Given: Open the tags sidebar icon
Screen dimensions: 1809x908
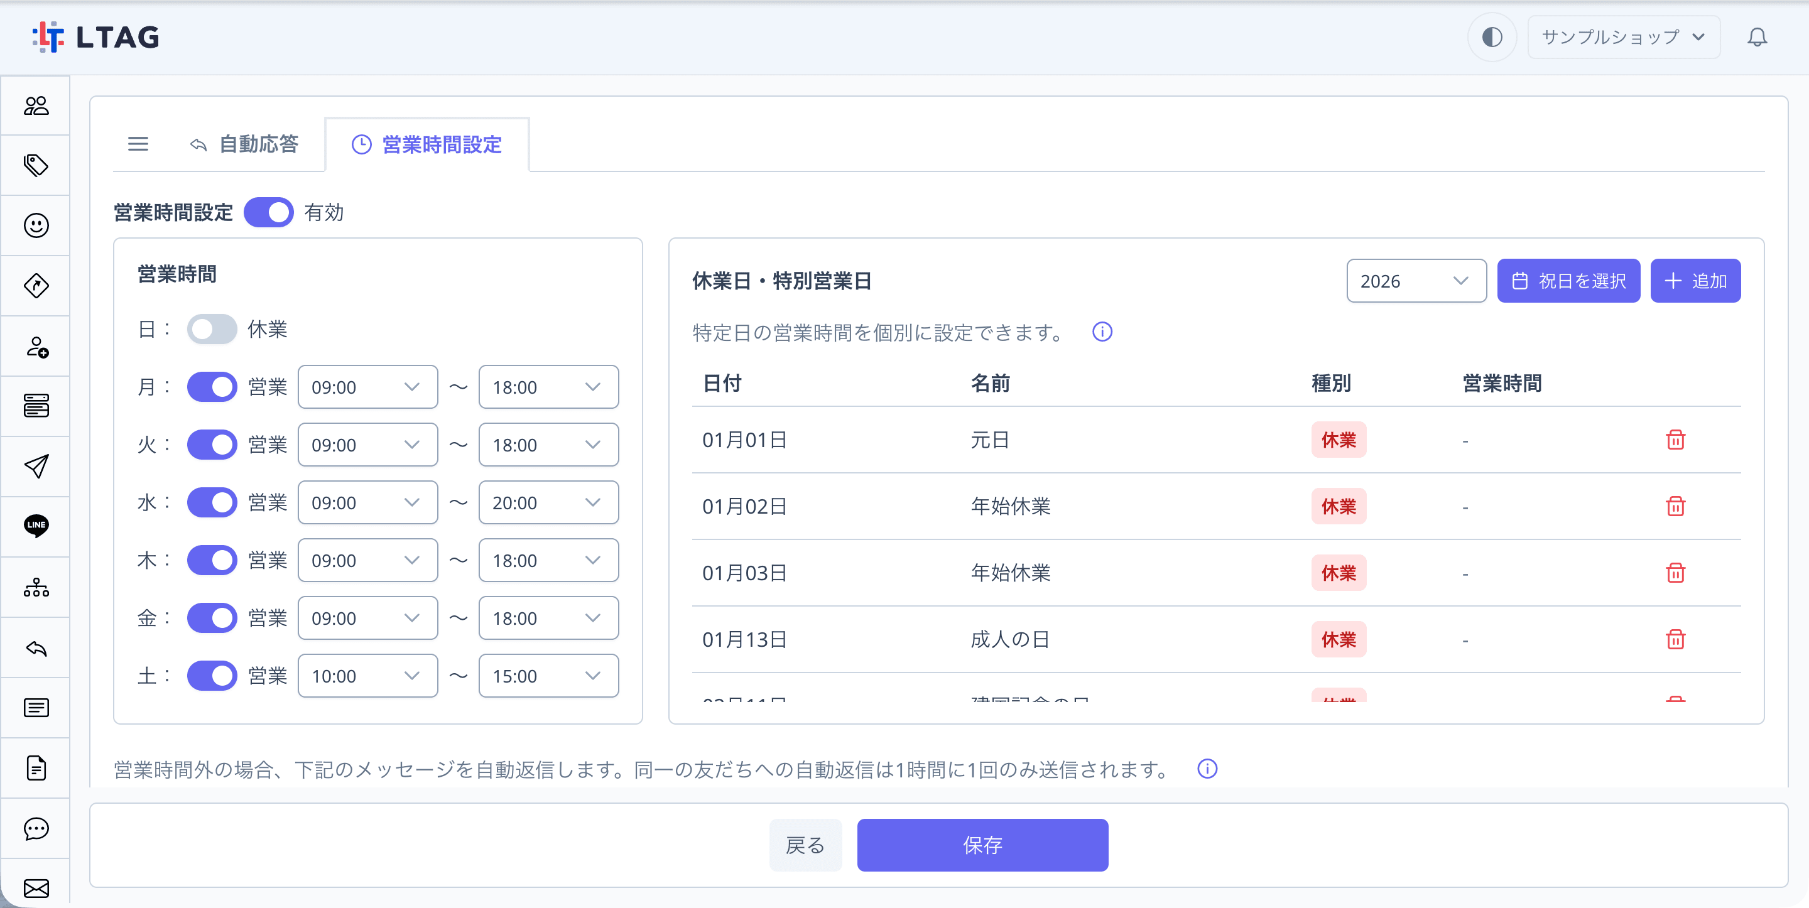Looking at the screenshot, I should tap(36, 165).
